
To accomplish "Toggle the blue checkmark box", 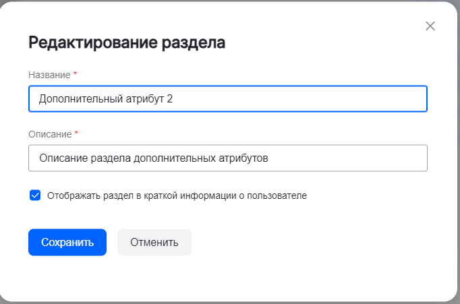I will 35,195.
